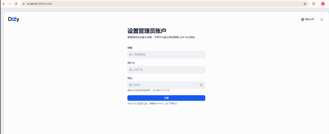Click the password requirement hint text
Screen dimensions: 329x134
point(148,90)
